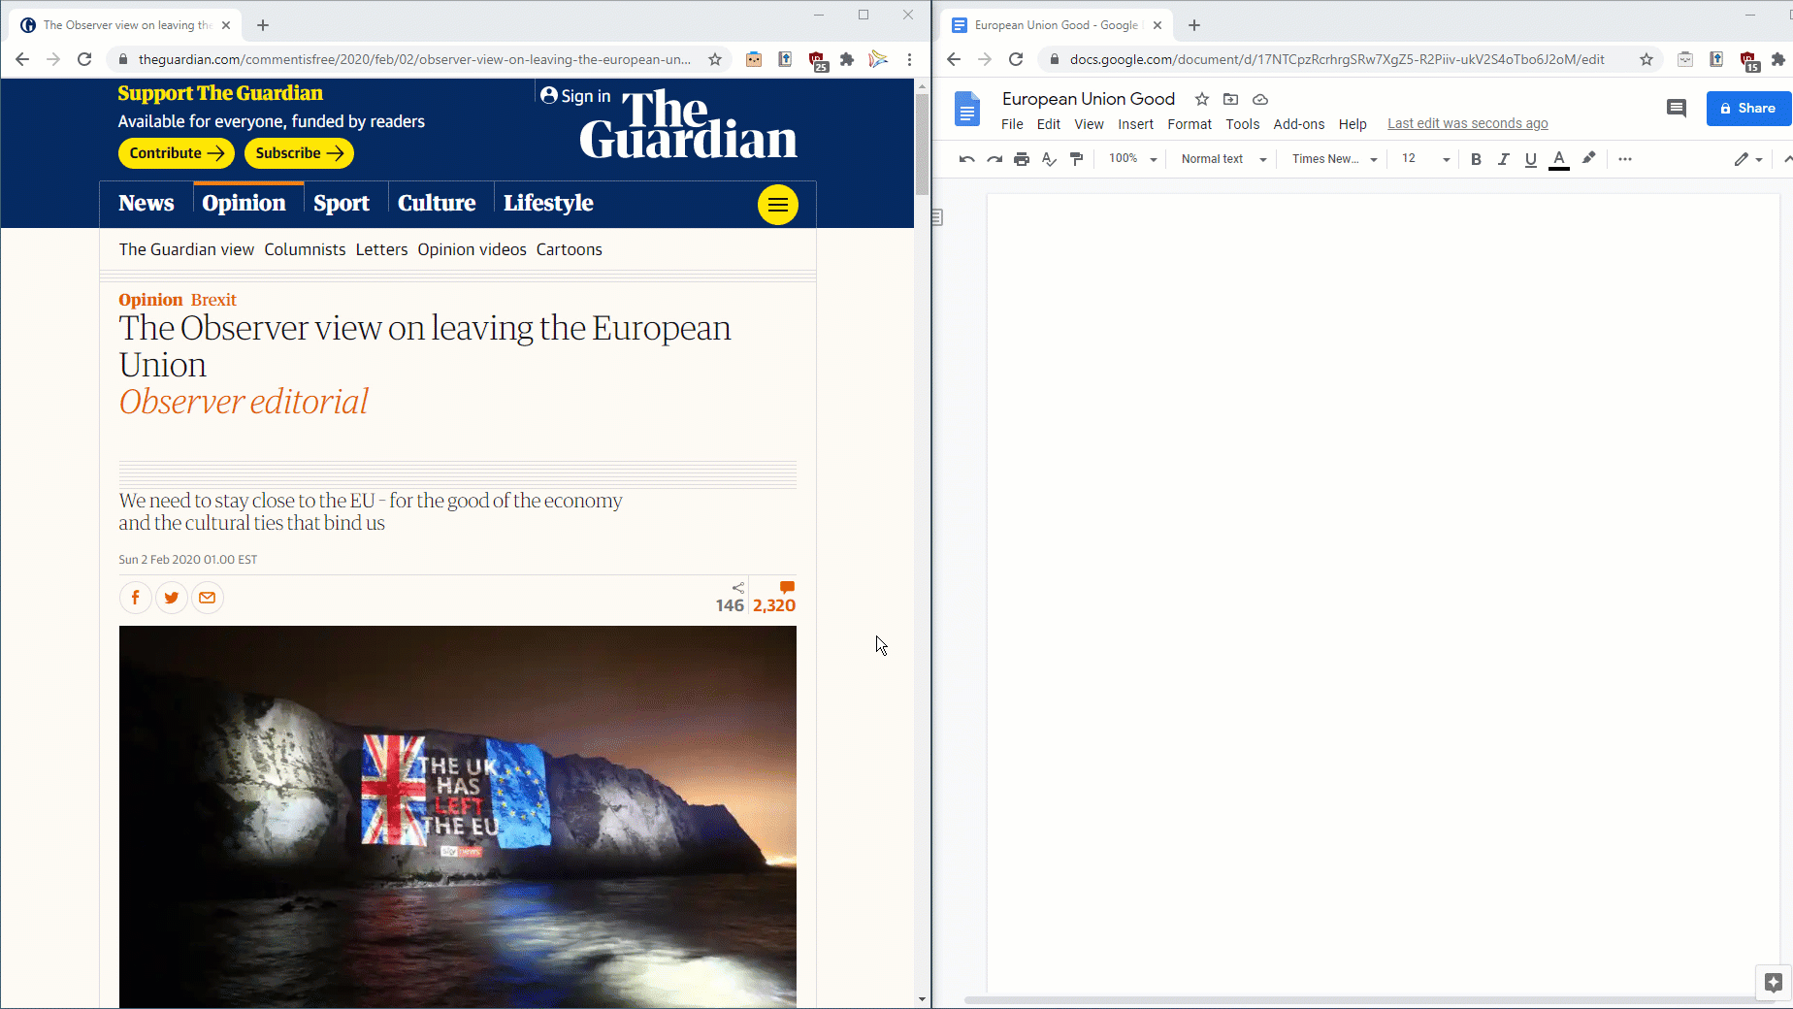Toggle underline formatting in Docs
Image resolution: width=1793 pixels, height=1009 pixels.
pos(1530,159)
